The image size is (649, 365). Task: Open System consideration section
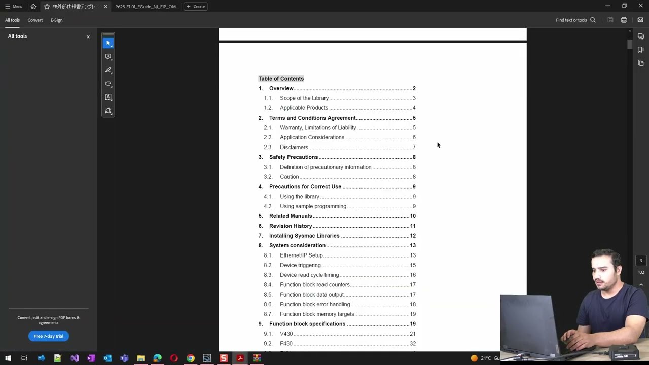pyautogui.click(x=337, y=245)
